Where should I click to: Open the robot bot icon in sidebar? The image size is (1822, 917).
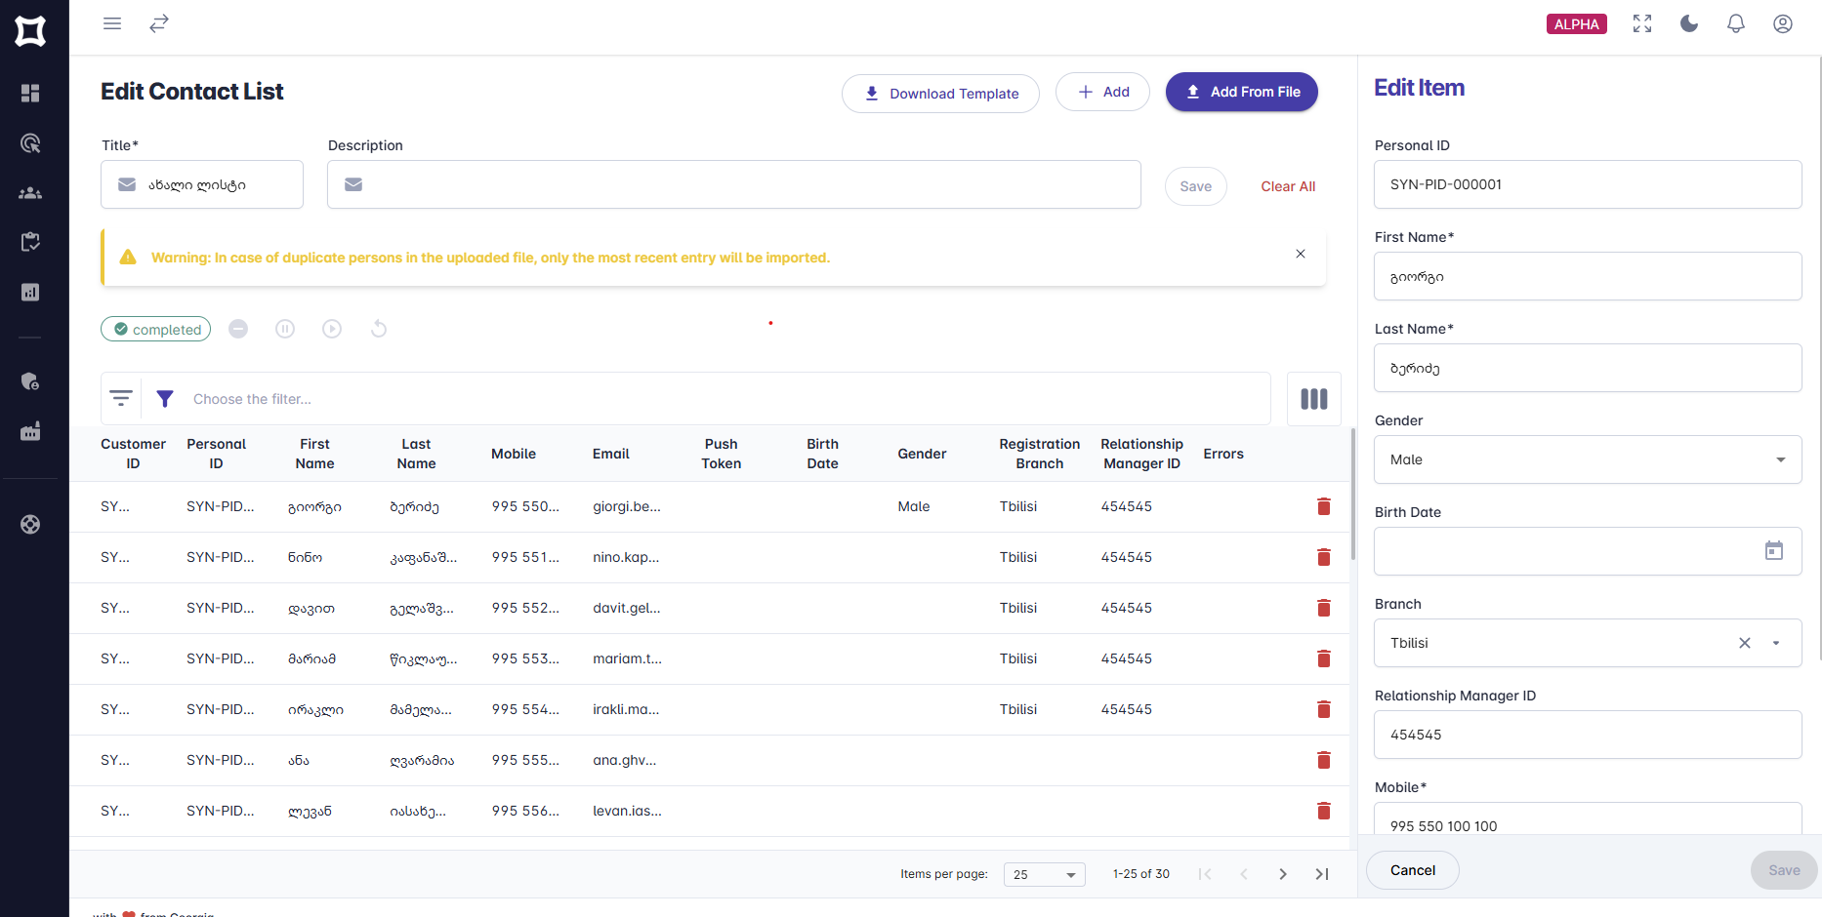(30, 431)
